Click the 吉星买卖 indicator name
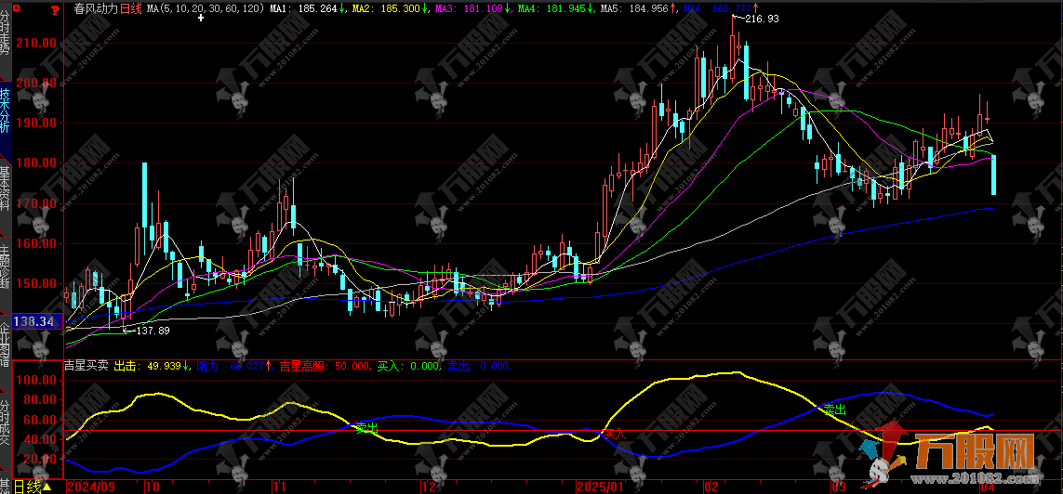1063x494 pixels. [x=86, y=366]
